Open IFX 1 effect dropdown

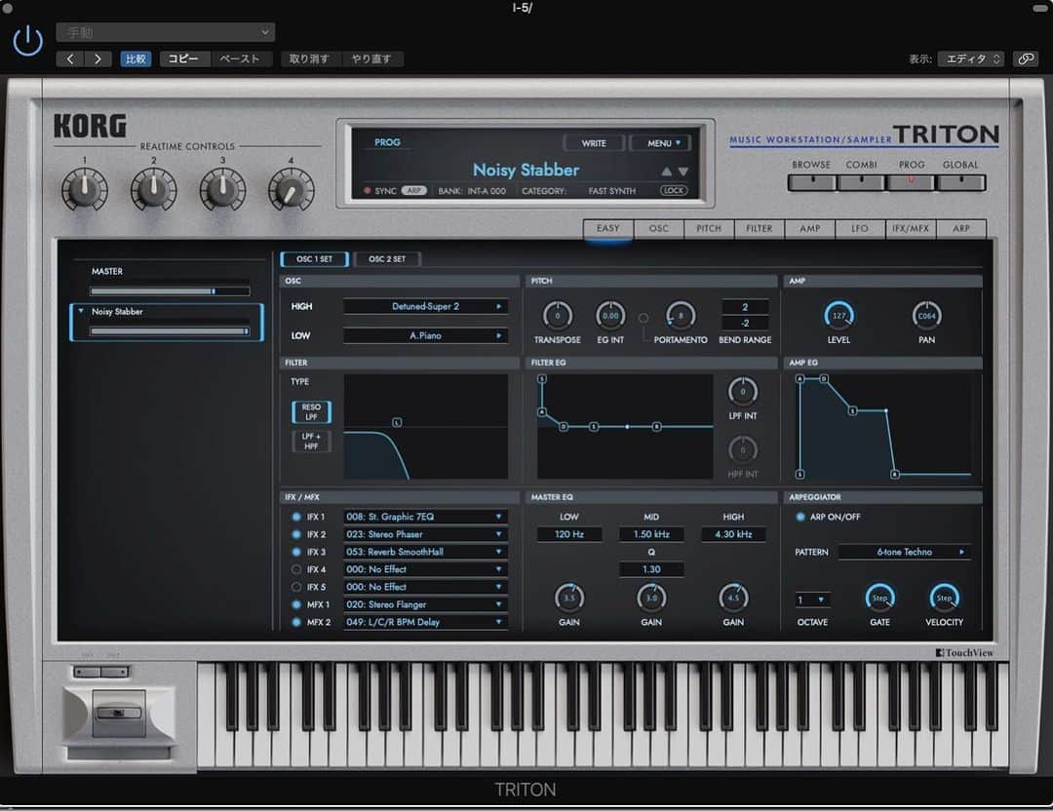426,517
